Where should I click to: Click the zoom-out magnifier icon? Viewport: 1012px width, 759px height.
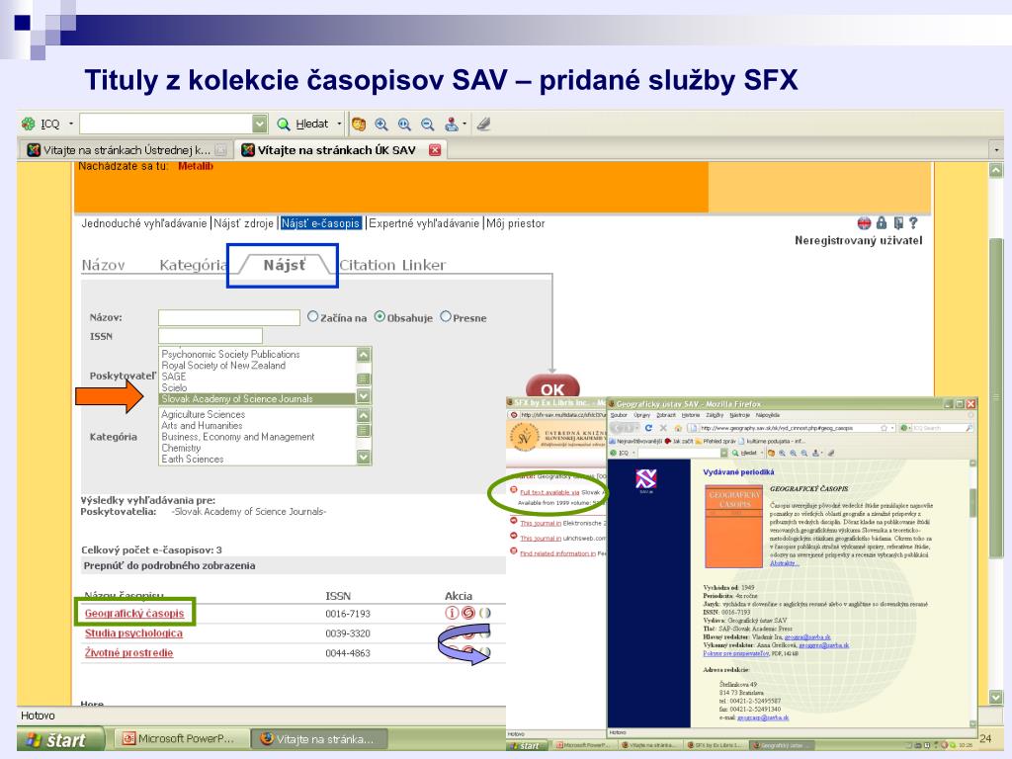[427, 124]
